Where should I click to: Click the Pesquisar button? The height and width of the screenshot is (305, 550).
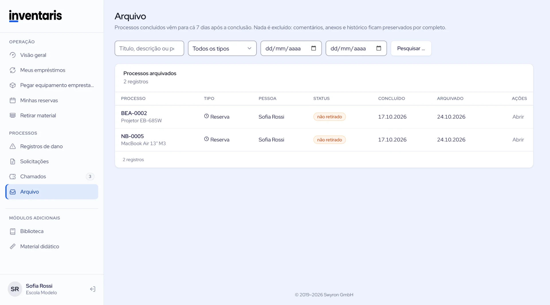(411, 48)
